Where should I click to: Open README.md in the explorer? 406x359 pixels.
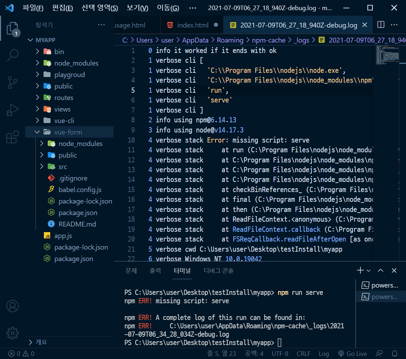tap(69, 224)
